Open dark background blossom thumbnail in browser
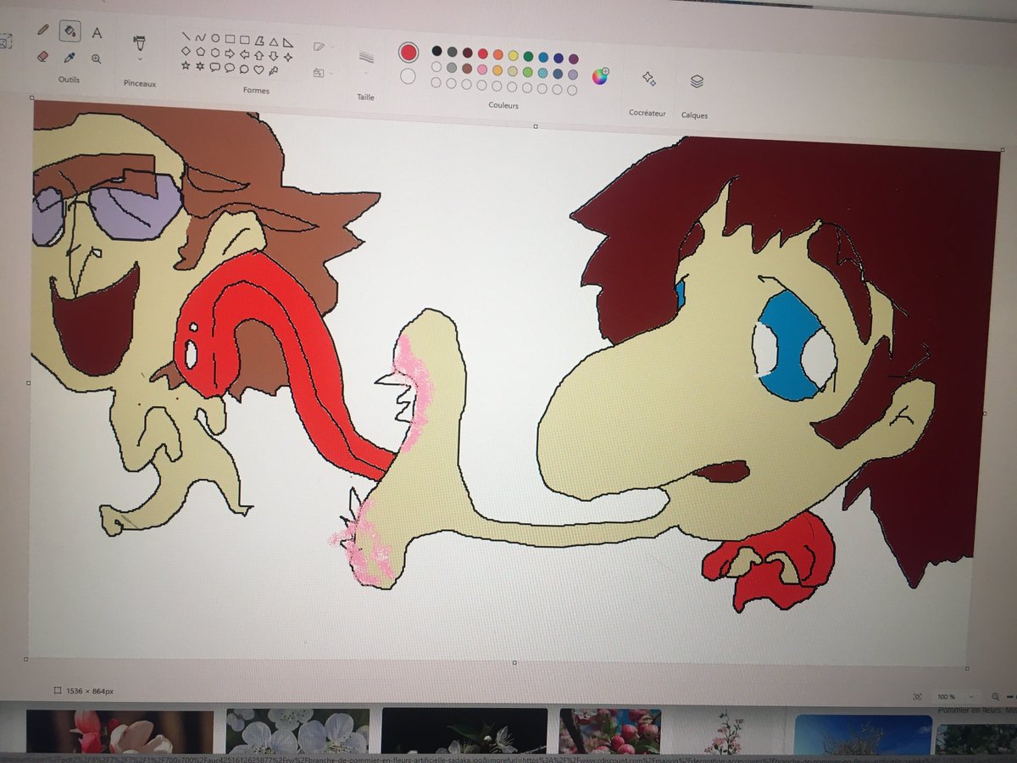1017x763 pixels. point(464,732)
